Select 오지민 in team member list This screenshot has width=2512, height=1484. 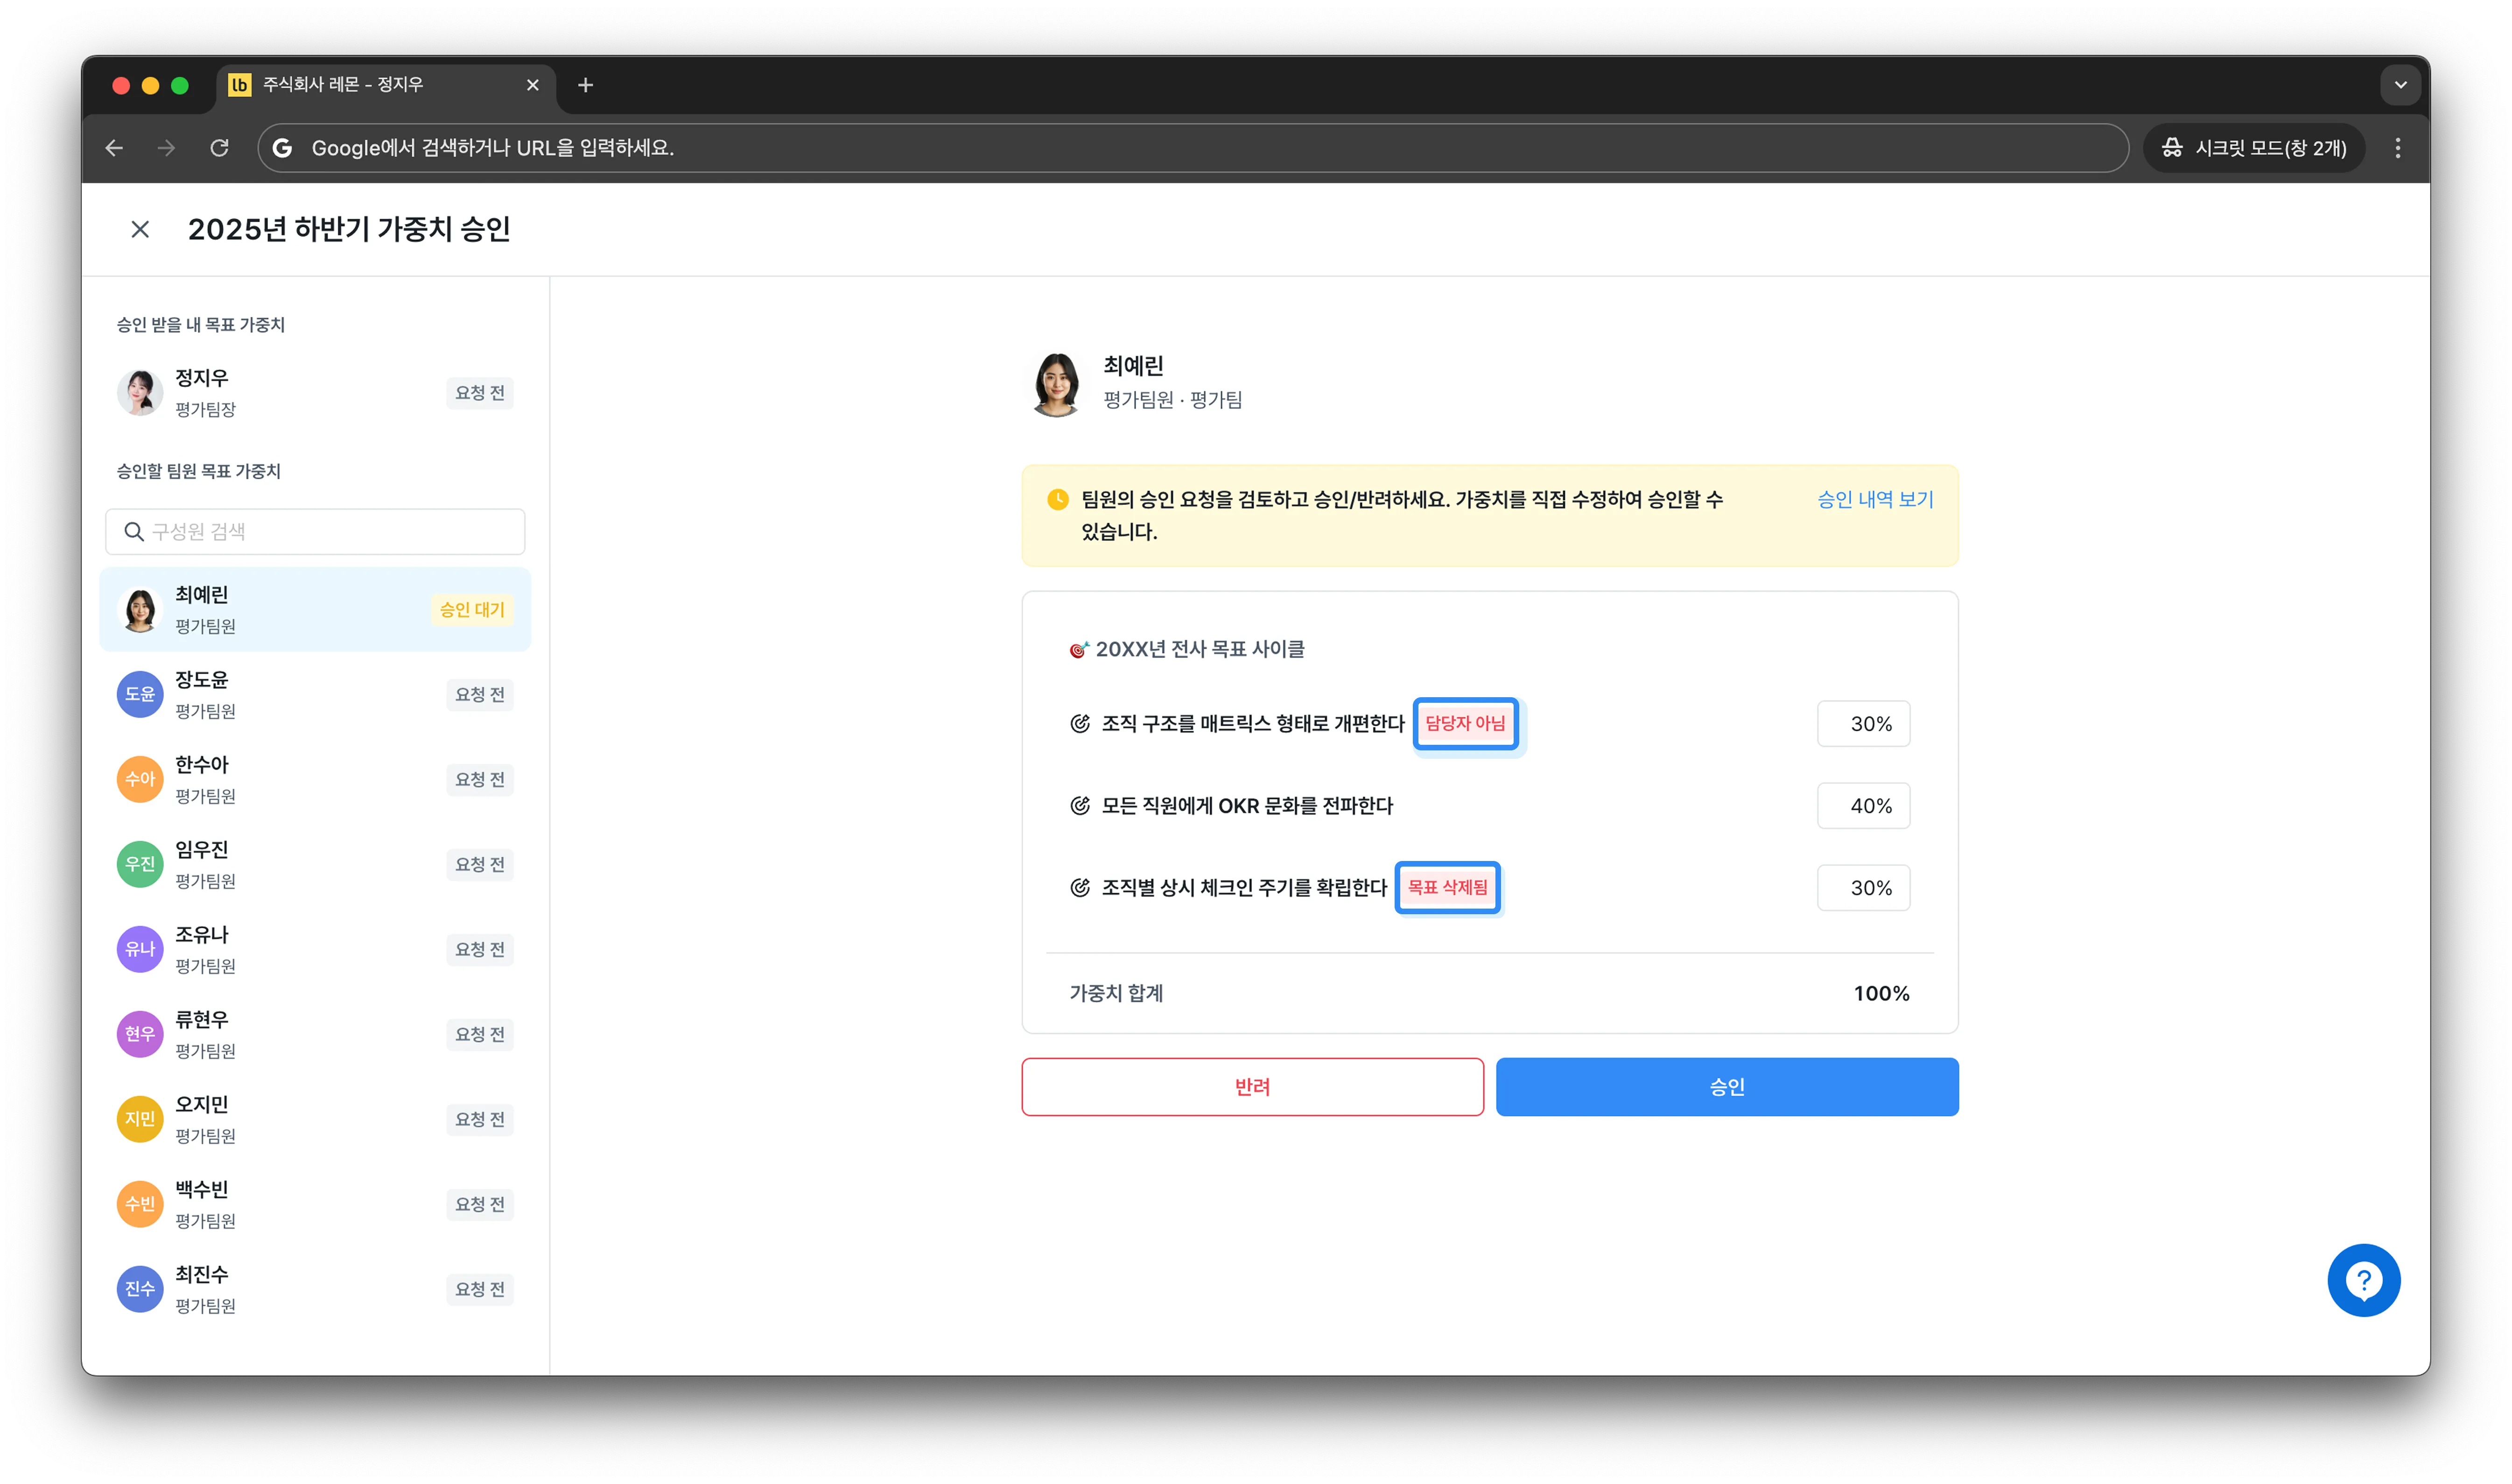(315, 1119)
